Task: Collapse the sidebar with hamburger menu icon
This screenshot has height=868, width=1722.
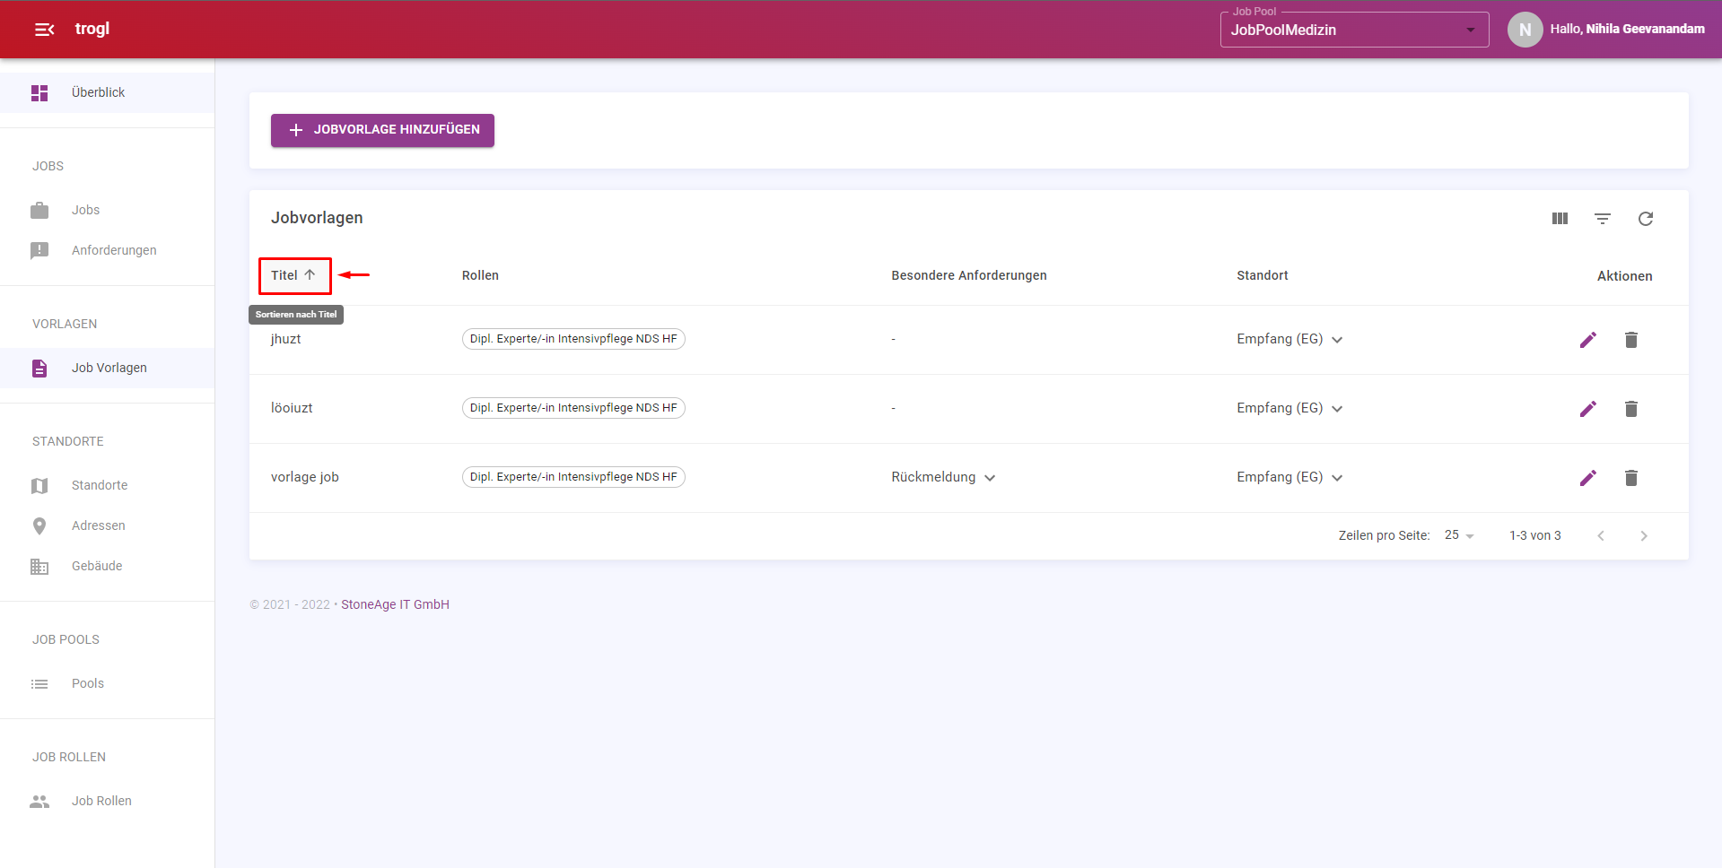Action: coord(44,30)
